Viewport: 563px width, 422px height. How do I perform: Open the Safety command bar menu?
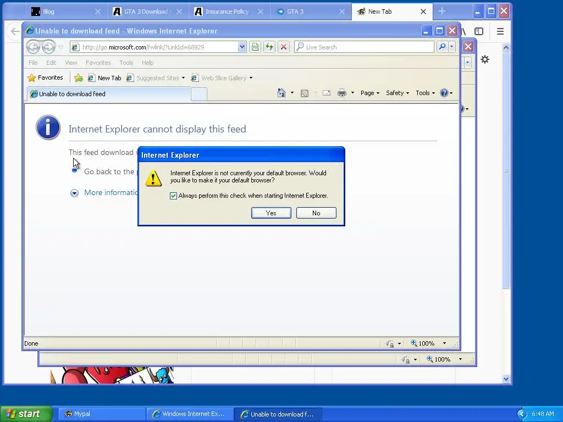pyautogui.click(x=397, y=93)
